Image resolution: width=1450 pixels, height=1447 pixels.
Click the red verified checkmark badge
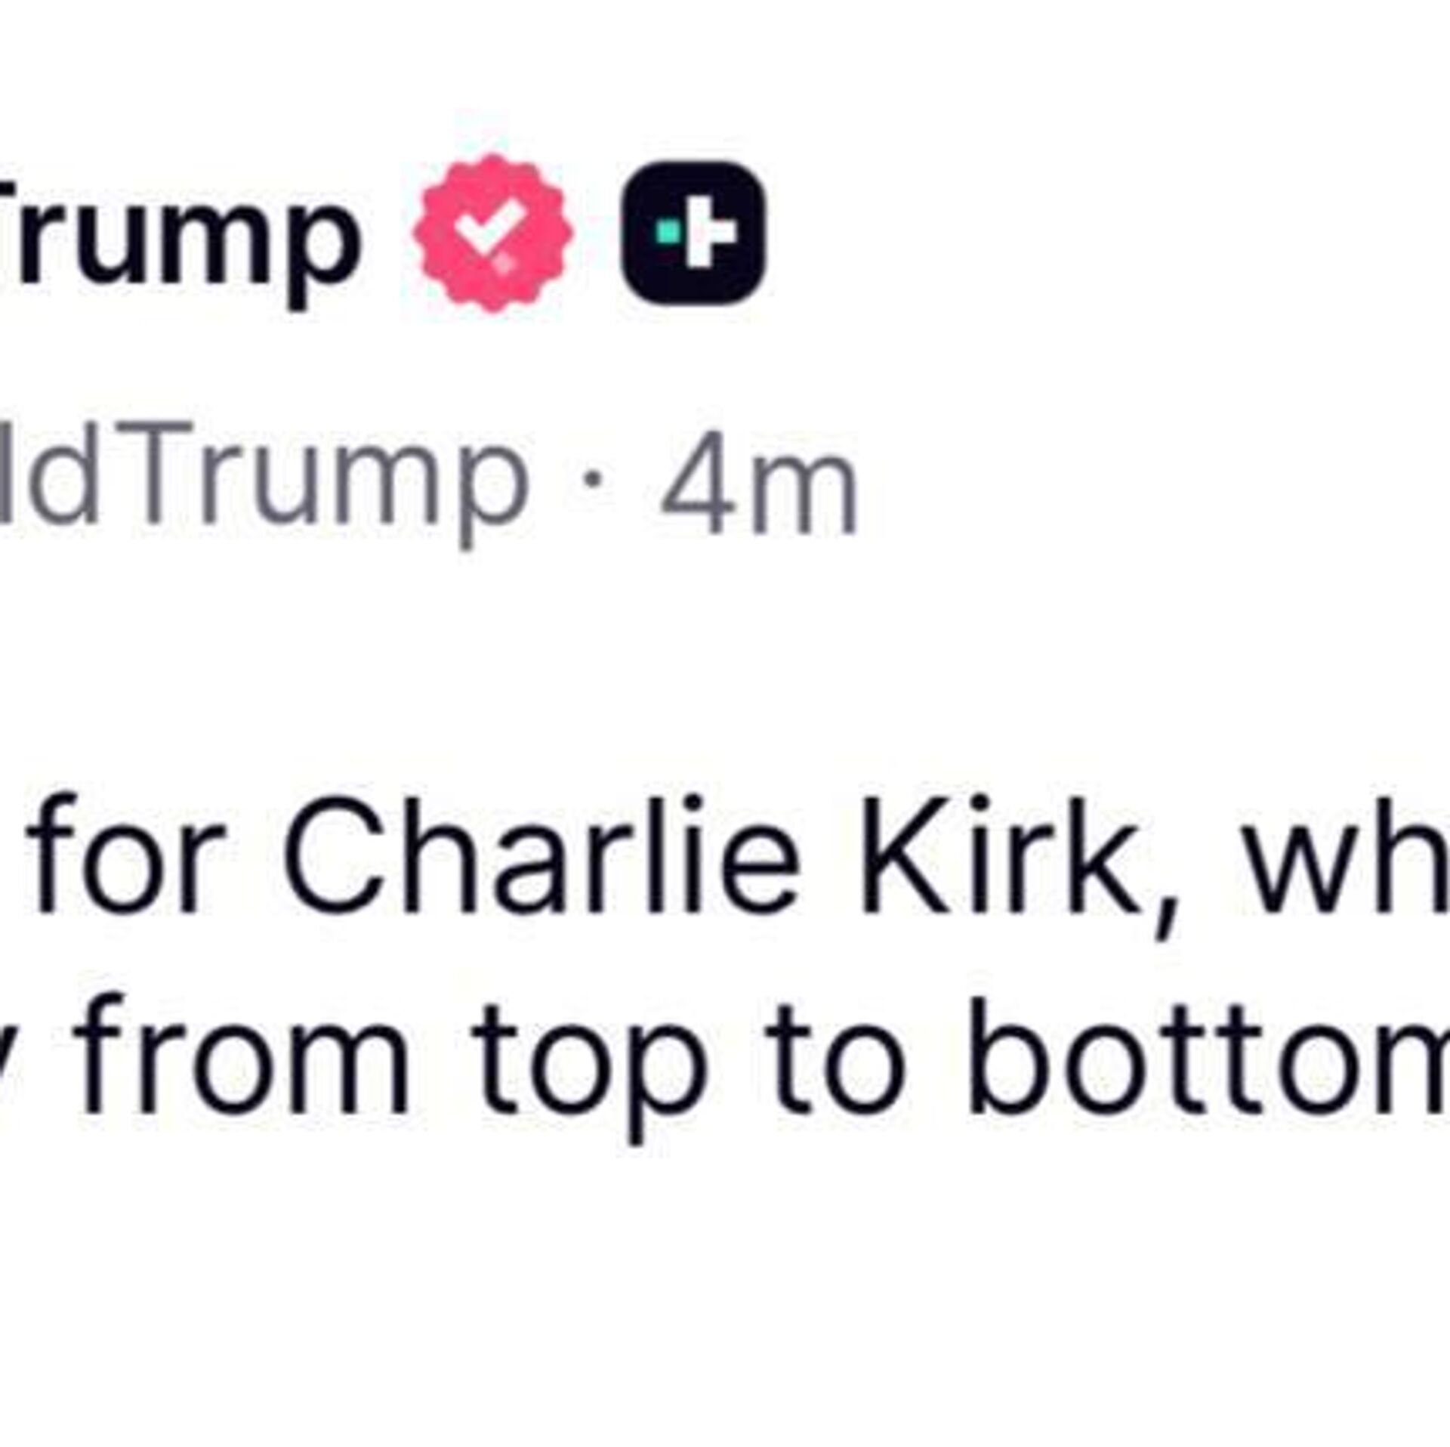click(x=493, y=233)
